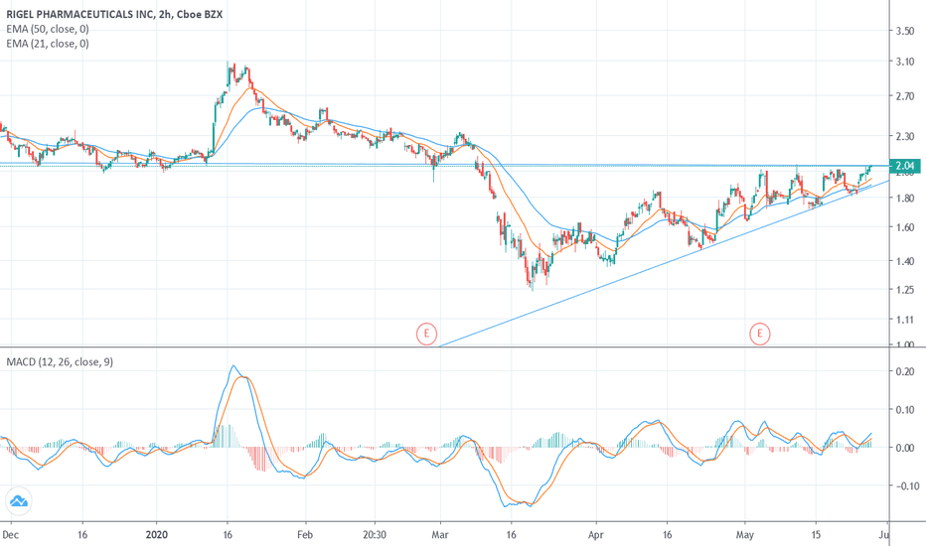Click the 0.10 MACD axis label
This screenshot has width=926, height=546.
coord(905,410)
